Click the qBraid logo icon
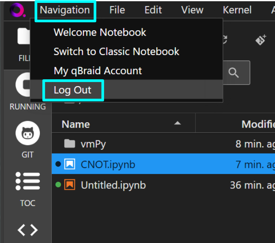Viewport: 275px width, 243px height. 18,10
